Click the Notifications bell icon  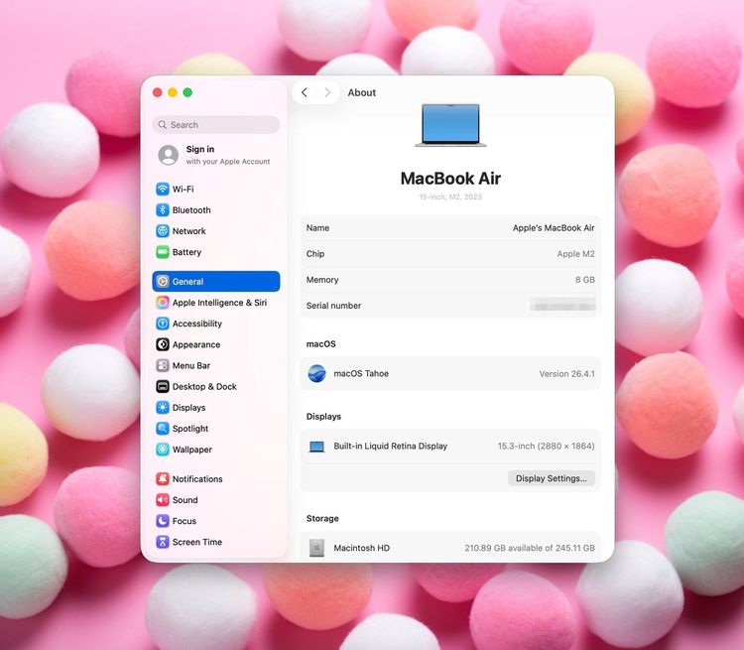[163, 478]
